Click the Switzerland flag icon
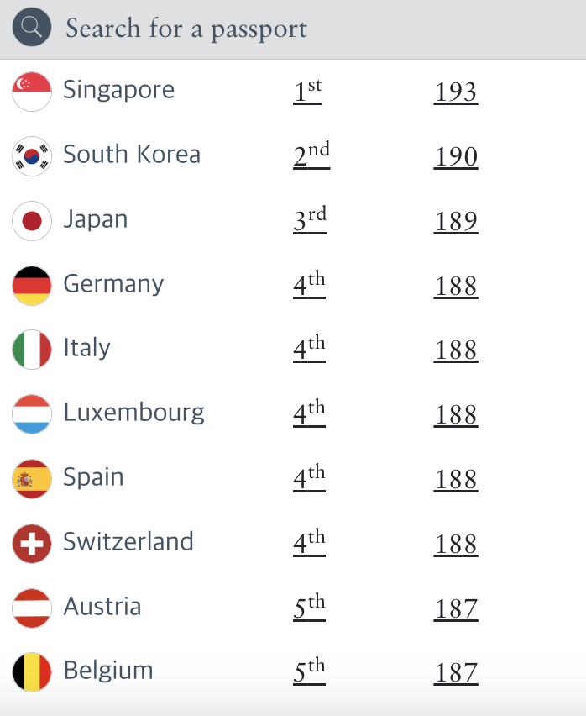 (32, 544)
